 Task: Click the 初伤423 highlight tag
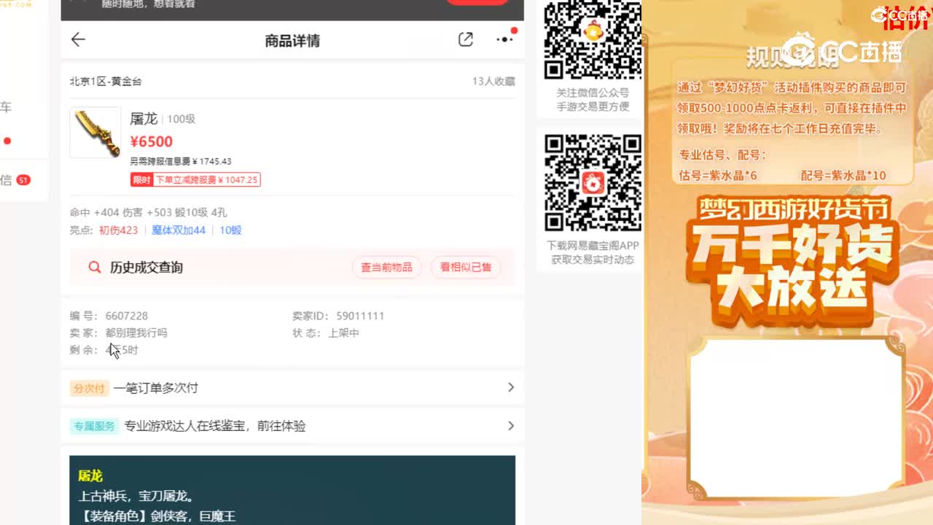(118, 230)
